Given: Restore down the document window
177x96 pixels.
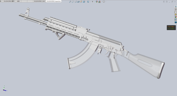Looking at the screenshot, I should coord(172,2).
